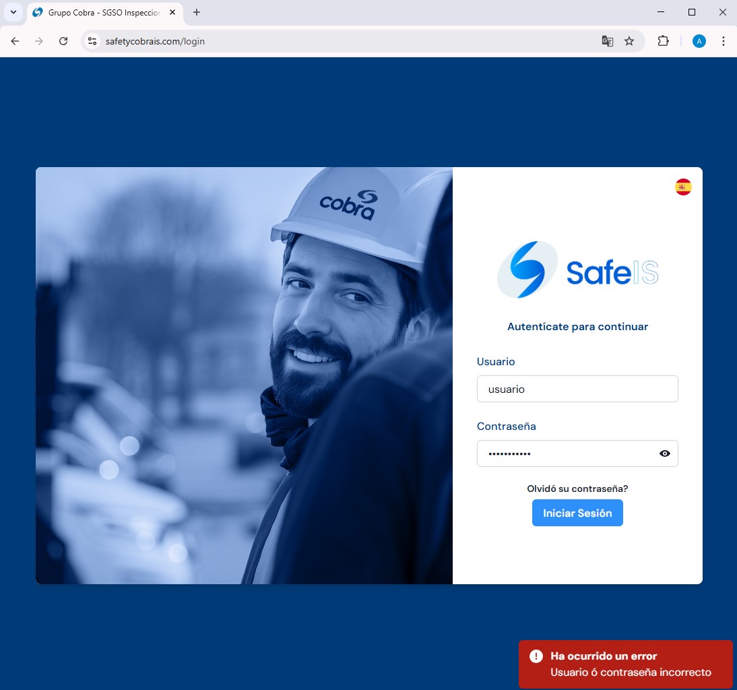
Task: Click 'Ha ocurrido un error' notification title
Action: coord(604,656)
